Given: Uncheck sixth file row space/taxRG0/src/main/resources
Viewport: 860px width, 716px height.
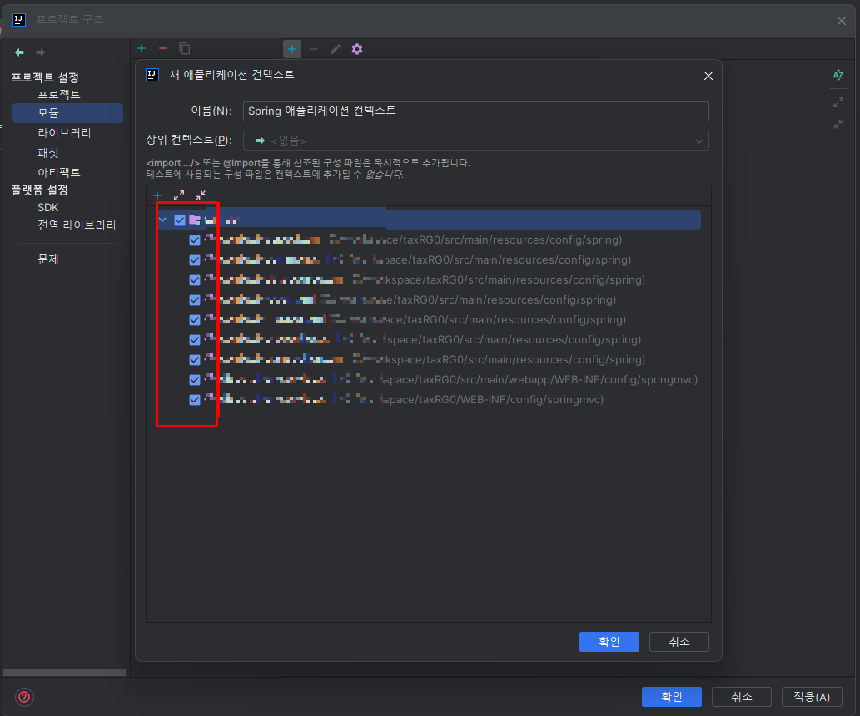Looking at the screenshot, I should (x=195, y=340).
